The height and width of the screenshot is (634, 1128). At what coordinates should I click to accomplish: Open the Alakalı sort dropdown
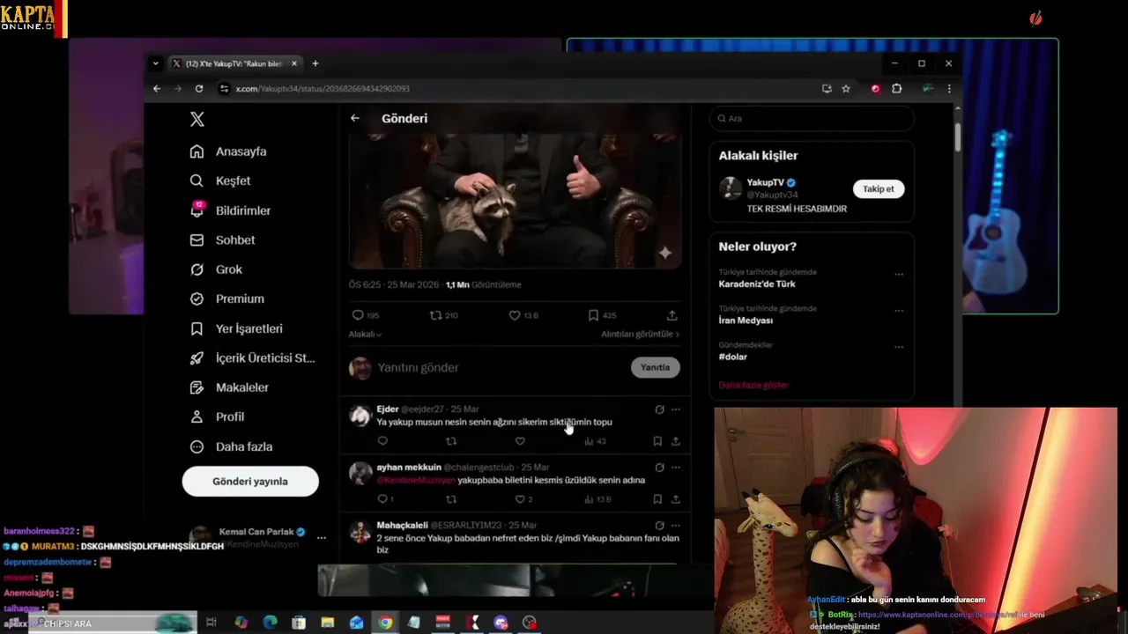click(x=365, y=335)
